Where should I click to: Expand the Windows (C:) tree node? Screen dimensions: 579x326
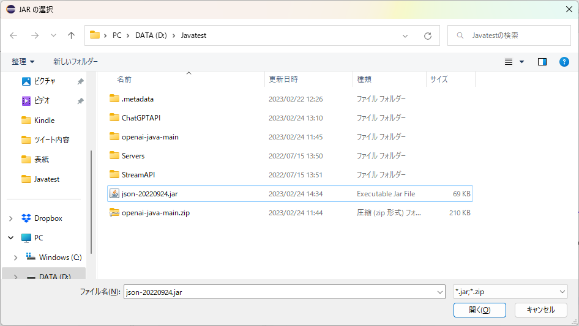(x=16, y=257)
